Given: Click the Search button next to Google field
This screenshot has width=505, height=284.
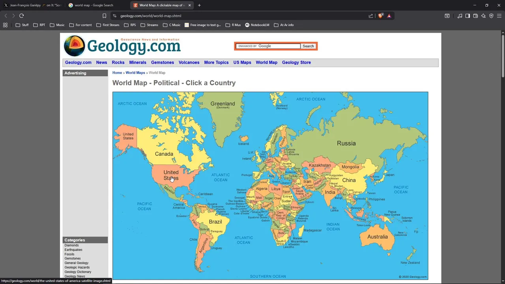Looking at the screenshot, I should pos(308,46).
